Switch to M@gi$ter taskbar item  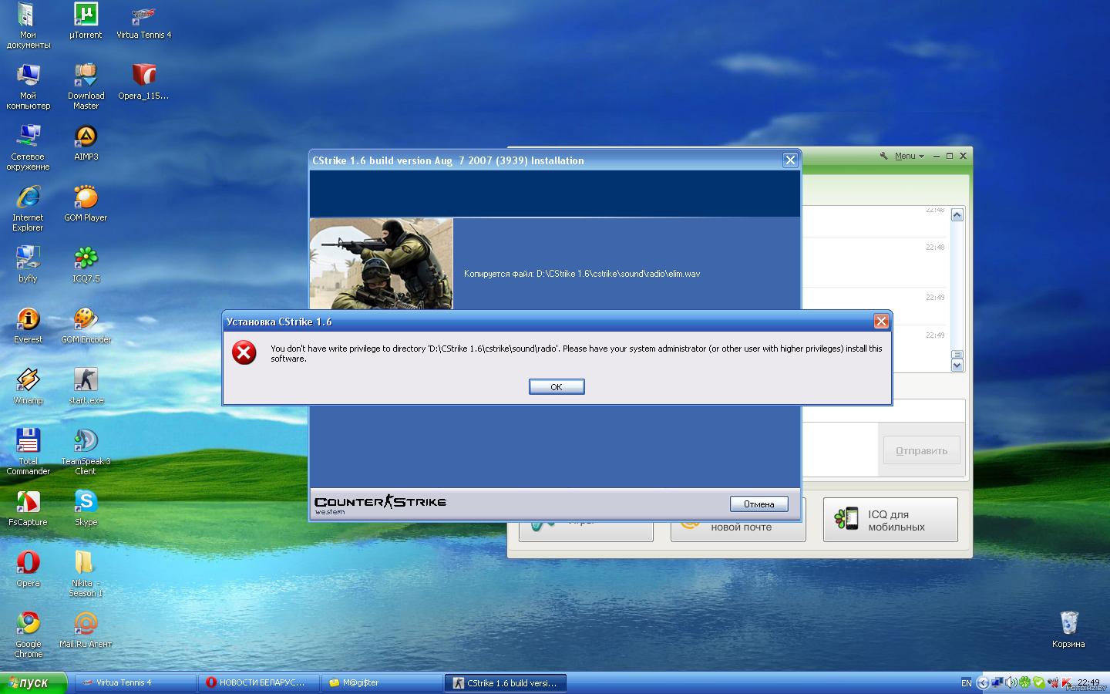[x=382, y=682]
